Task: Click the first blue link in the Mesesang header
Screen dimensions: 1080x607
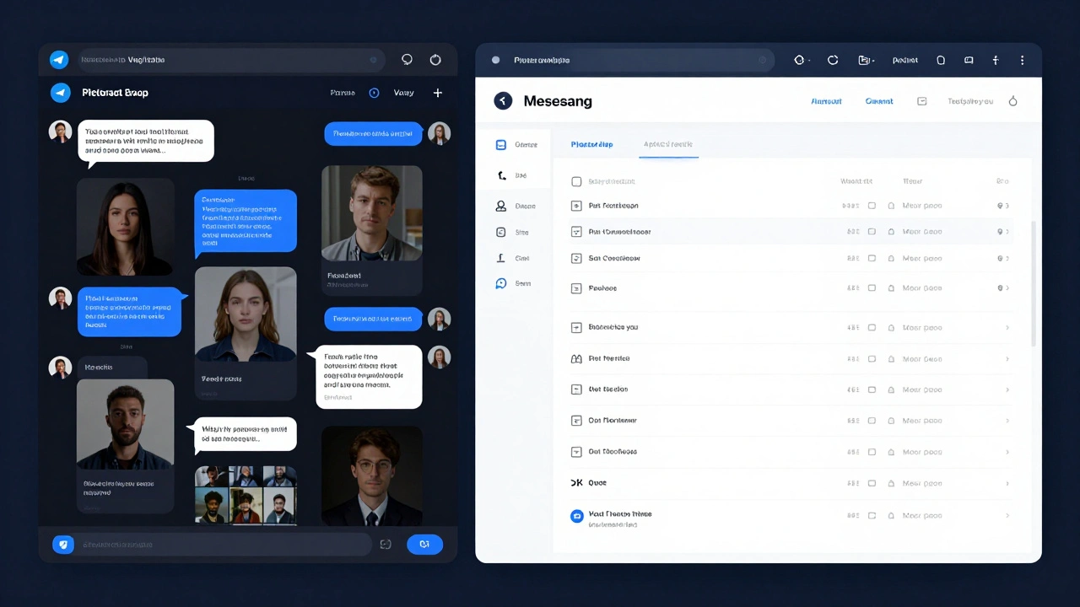Action: coord(826,100)
